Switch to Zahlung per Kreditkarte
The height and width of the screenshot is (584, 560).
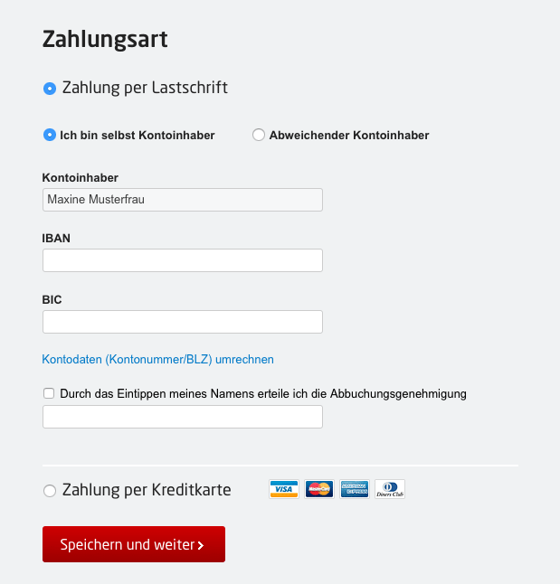tap(50, 491)
